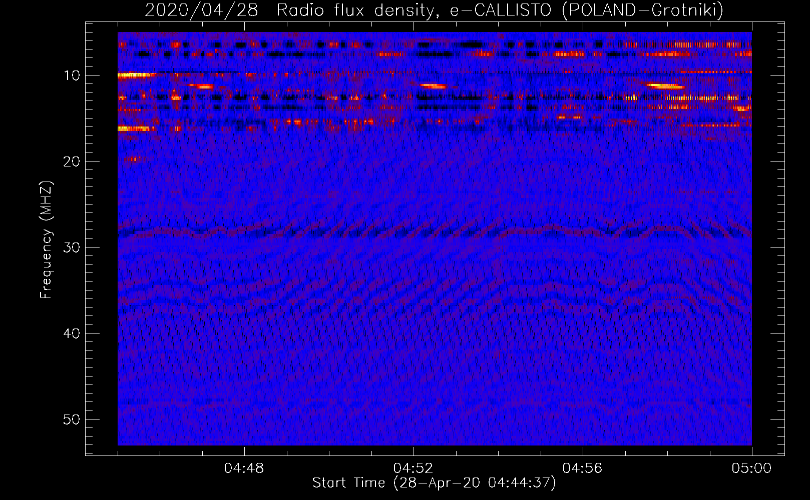Click the 10 MHz frequency tick label
The image size is (810, 500).
pyautogui.click(x=72, y=75)
